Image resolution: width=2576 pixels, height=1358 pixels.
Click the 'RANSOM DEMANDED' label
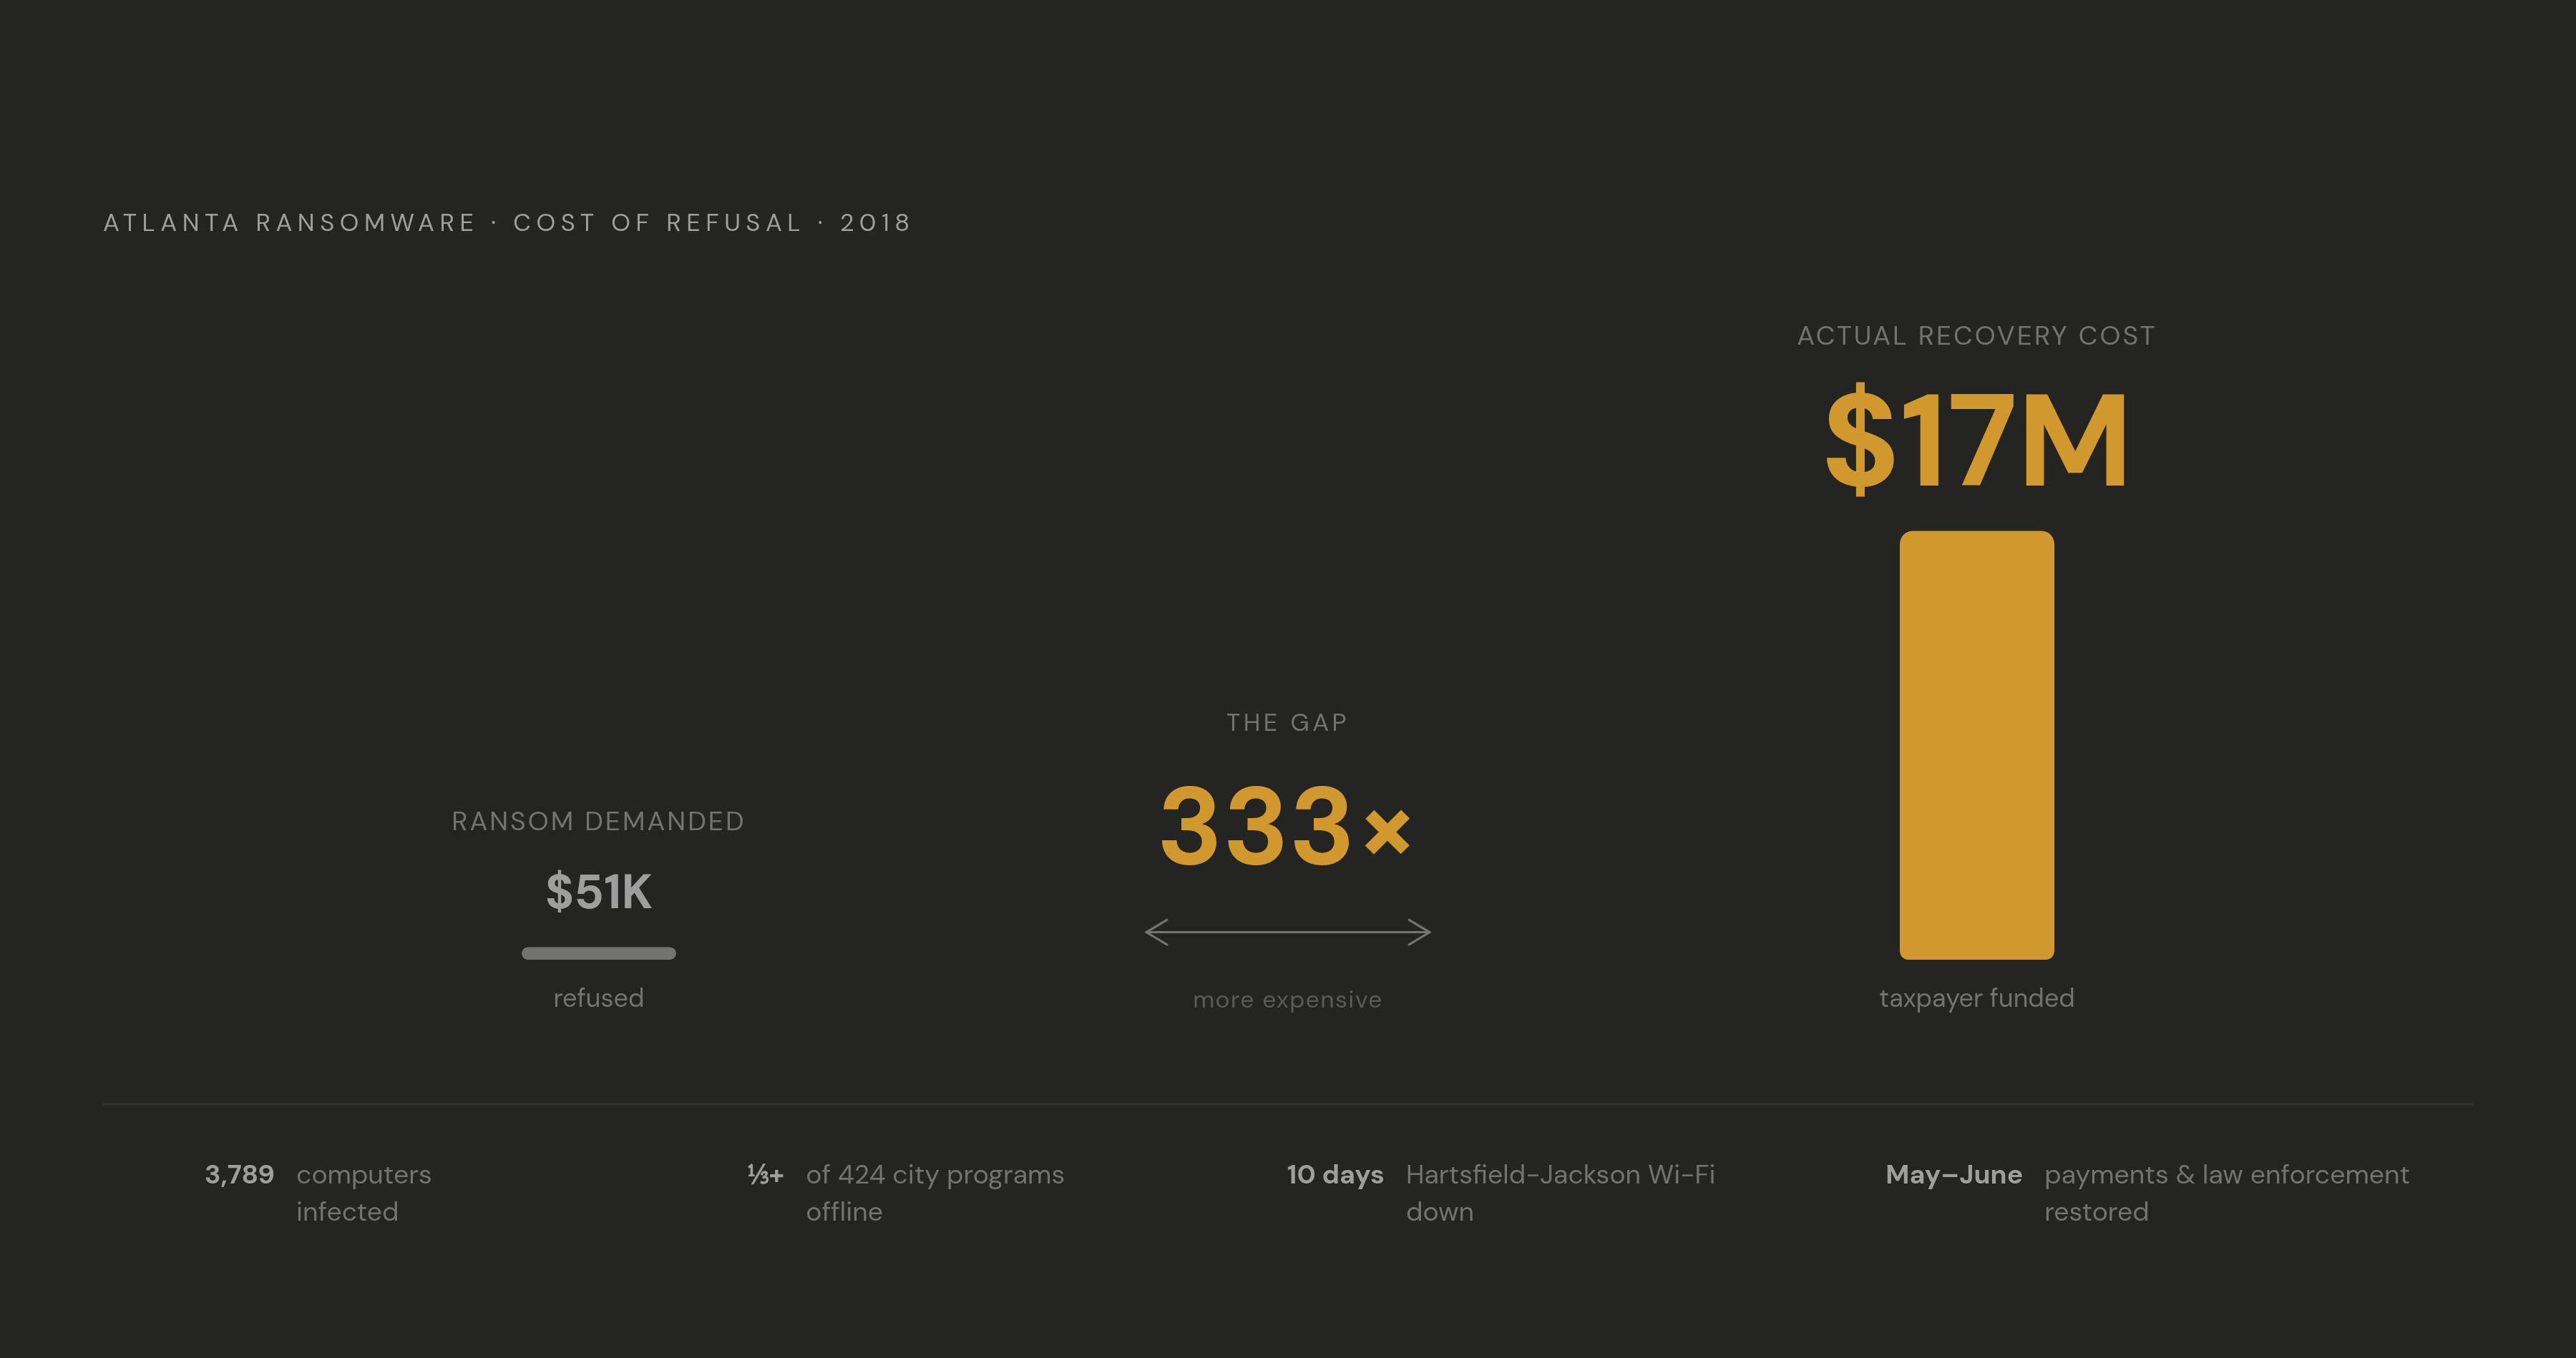(x=598, y=822)
